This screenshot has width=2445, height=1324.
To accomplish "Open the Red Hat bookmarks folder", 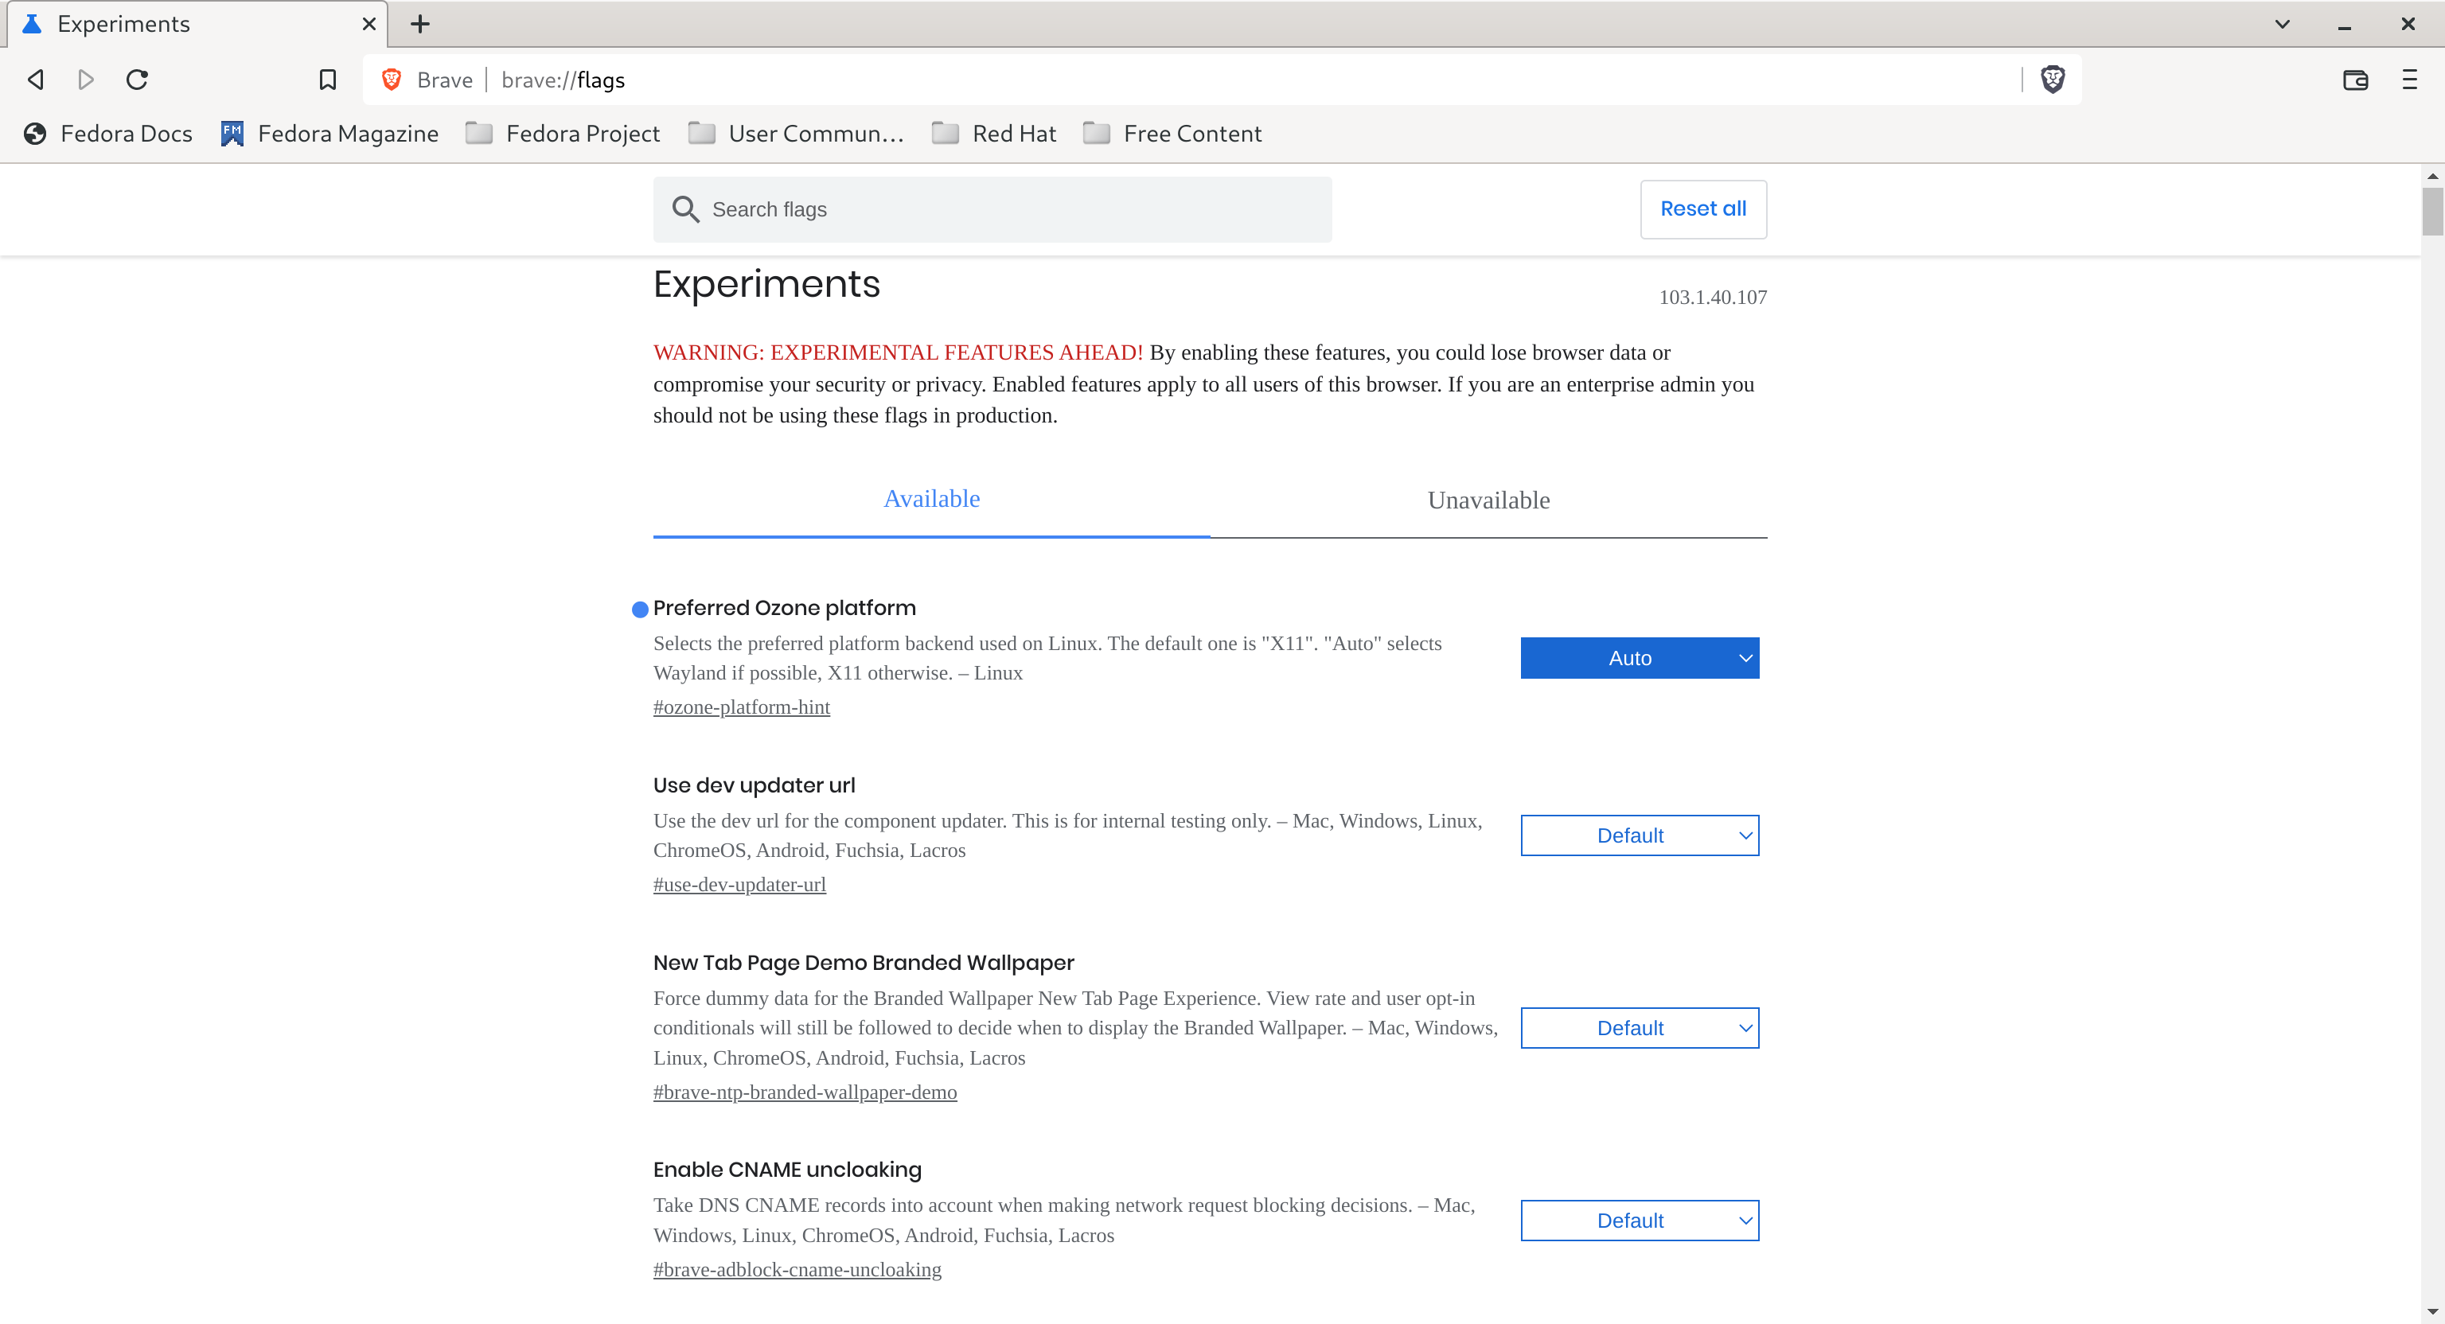I will pos(994,134).
